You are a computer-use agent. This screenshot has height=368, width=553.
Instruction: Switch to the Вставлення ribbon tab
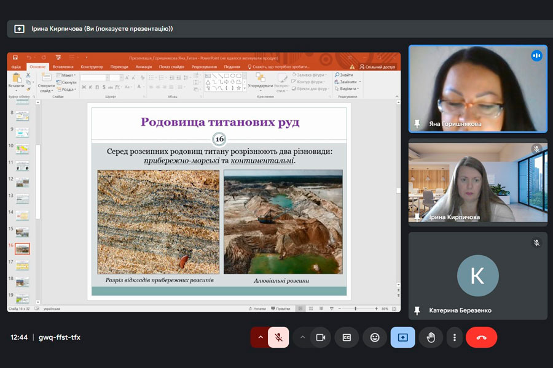63,66
